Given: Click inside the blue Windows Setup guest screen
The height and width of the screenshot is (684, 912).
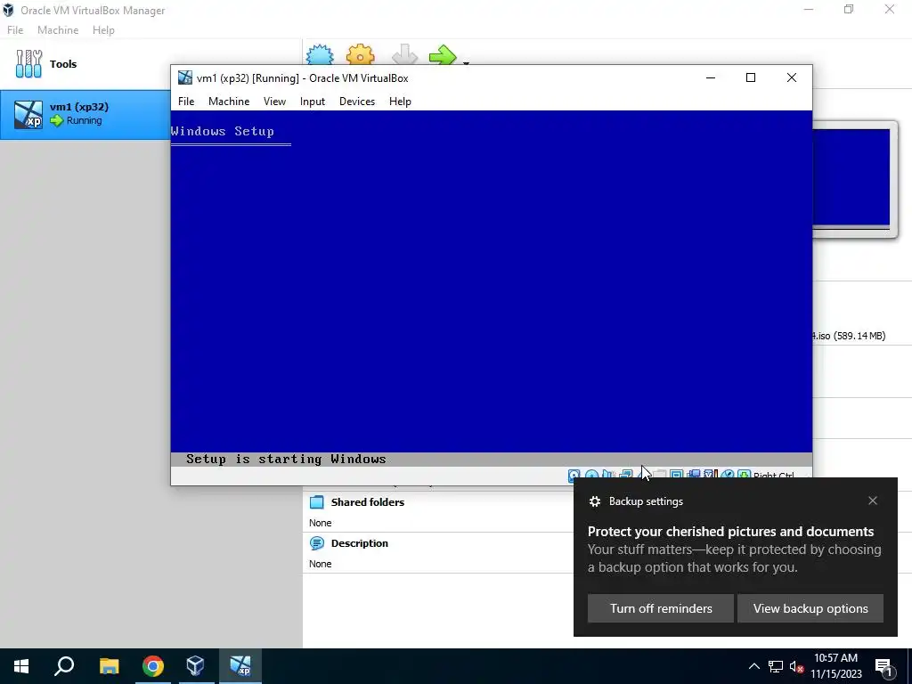Looking at the screenshot, I should (491, 288).
